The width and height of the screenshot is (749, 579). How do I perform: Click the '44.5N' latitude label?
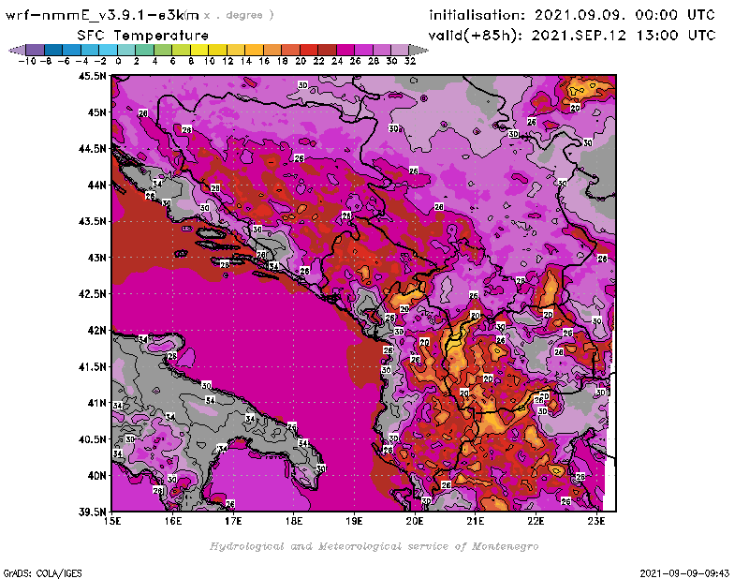pyautogui.click(x=93, y=149)
